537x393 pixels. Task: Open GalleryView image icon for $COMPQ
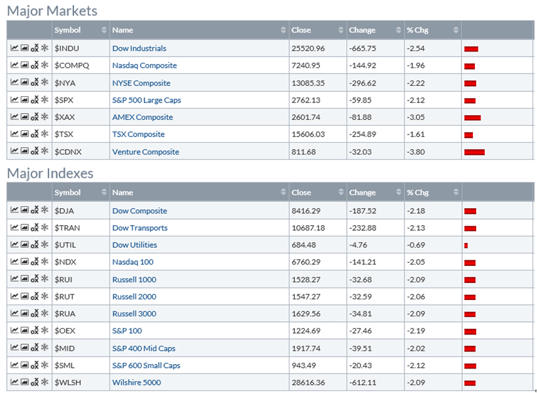click(24, 65)
